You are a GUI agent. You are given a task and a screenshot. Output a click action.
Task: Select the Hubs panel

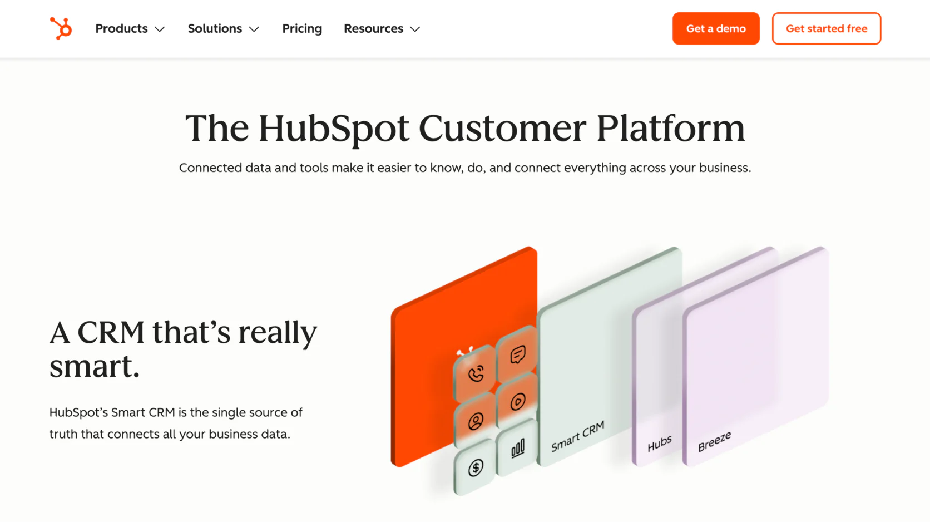656,390
